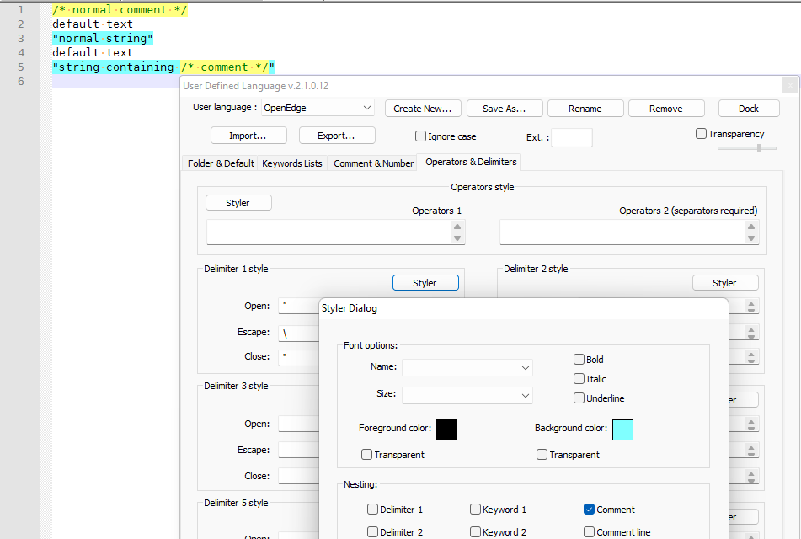Click the /* comment */ text on line 5

click(224, 67)
